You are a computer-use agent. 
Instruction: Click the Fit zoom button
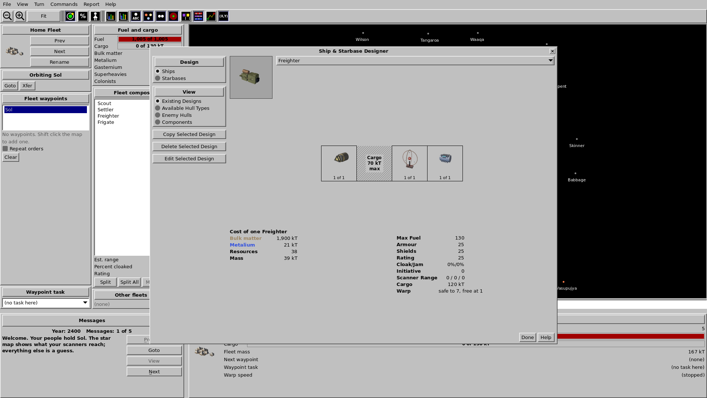(43, 16)
